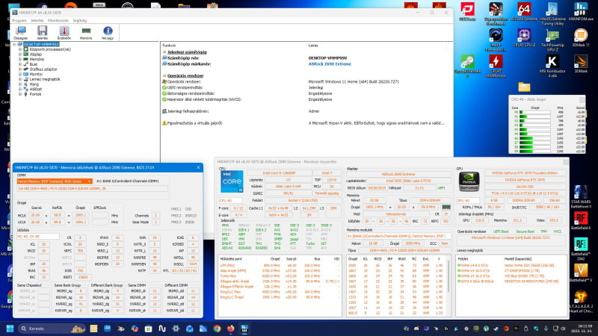The height and width of the screenshot is (336, 598).
Task: Click the Intel Core i5 logo in summary window
Action: pyautogui.click(x=232, y=181)
